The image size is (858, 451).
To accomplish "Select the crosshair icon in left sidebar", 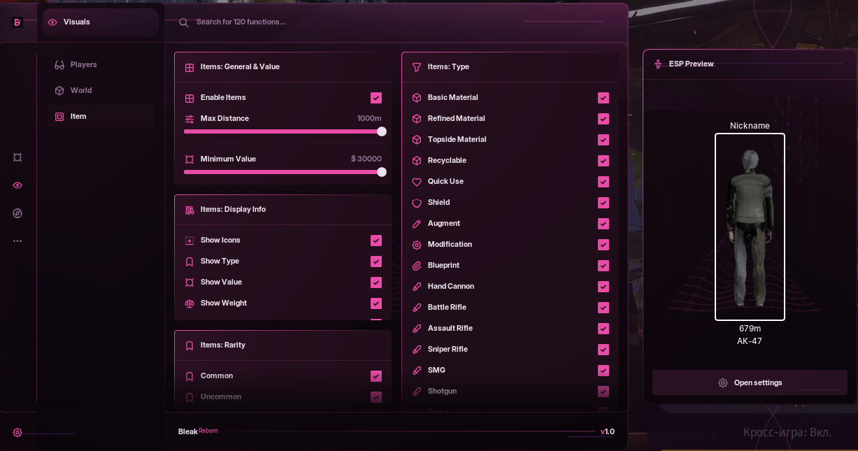I will 17,157.
